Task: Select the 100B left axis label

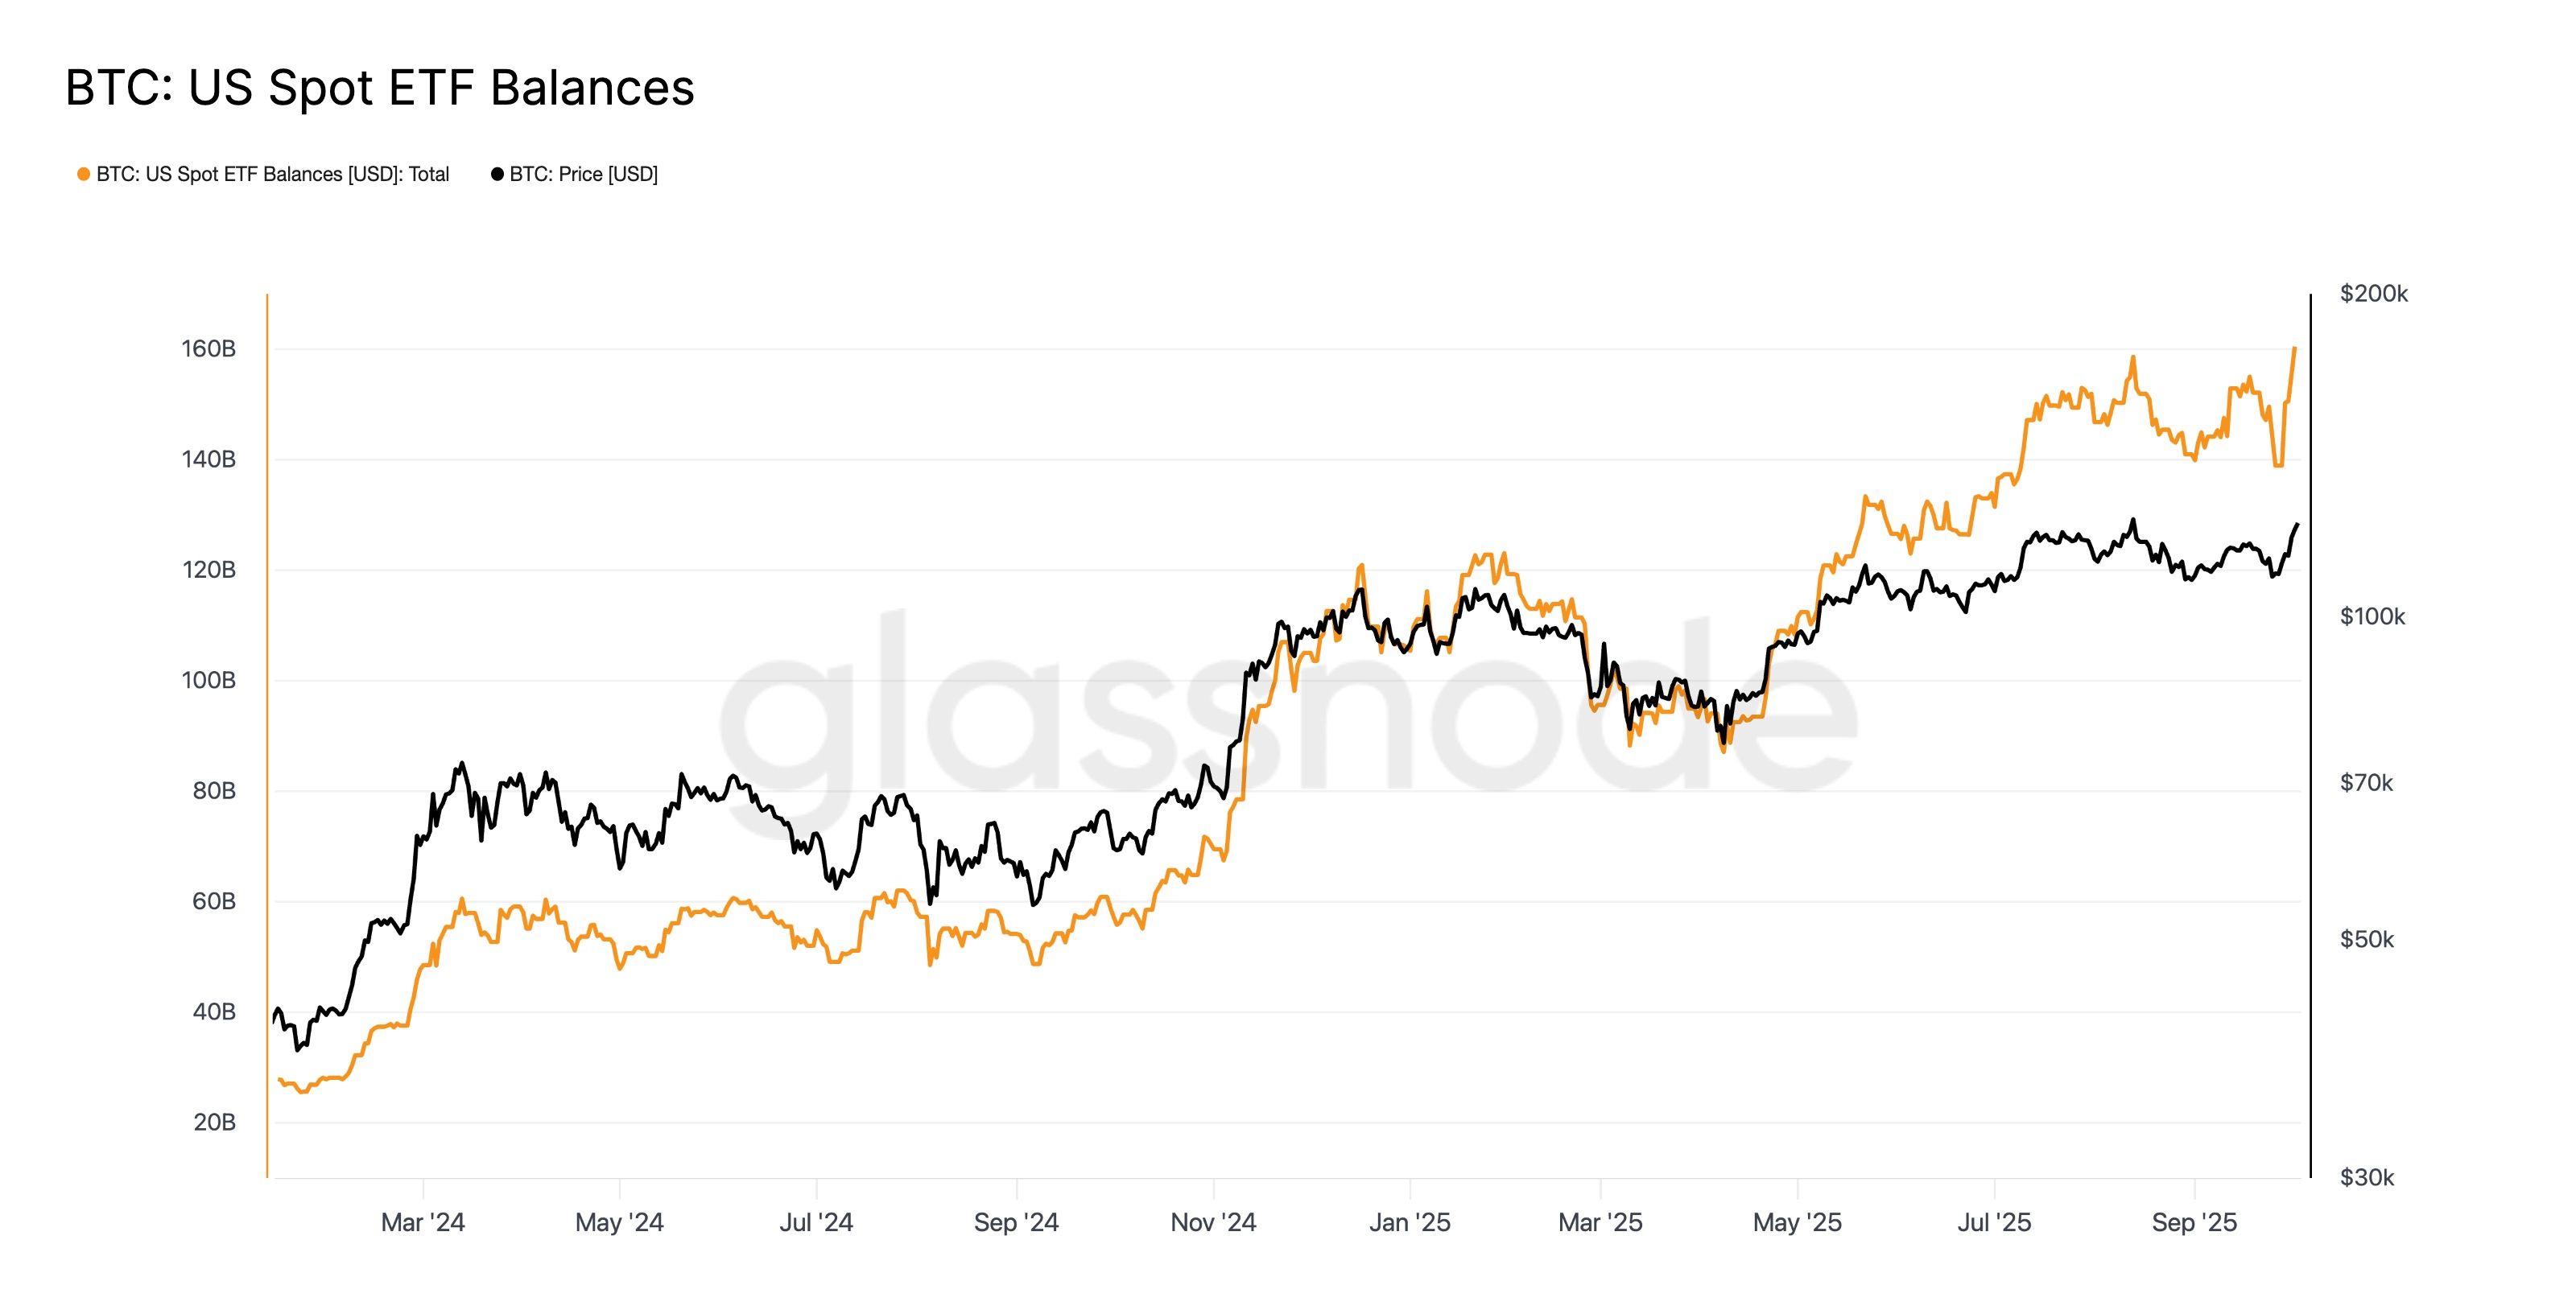Action: 208,681
